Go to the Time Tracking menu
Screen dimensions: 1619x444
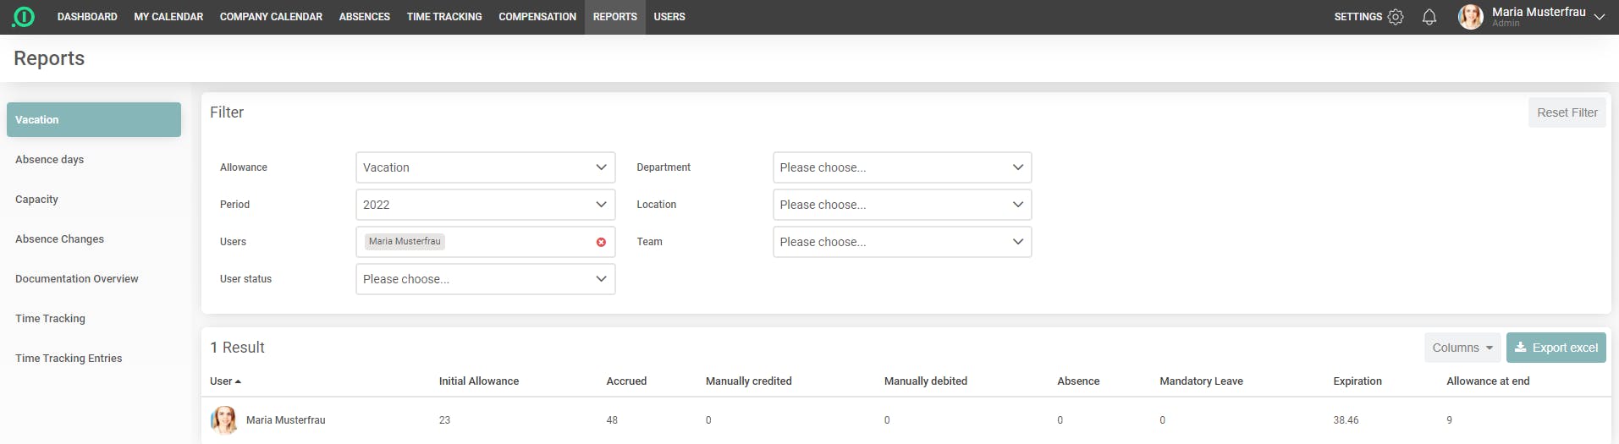tap(444, 17)
